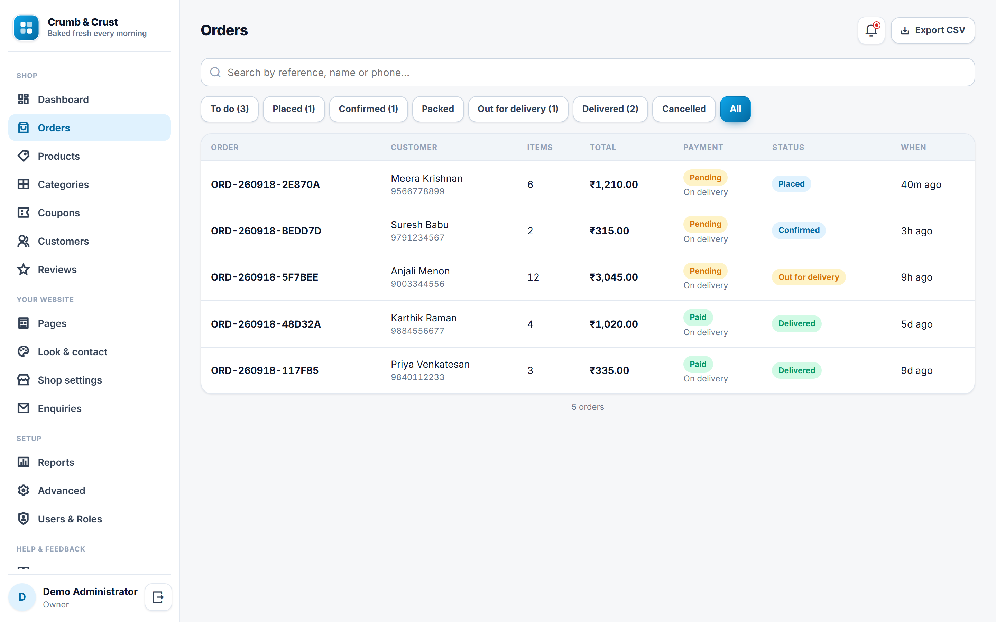Click the Dashboard sidebar icon

click(24, 99)
